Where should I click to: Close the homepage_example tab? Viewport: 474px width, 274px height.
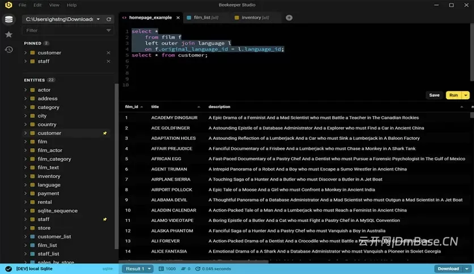pos(178,18)
